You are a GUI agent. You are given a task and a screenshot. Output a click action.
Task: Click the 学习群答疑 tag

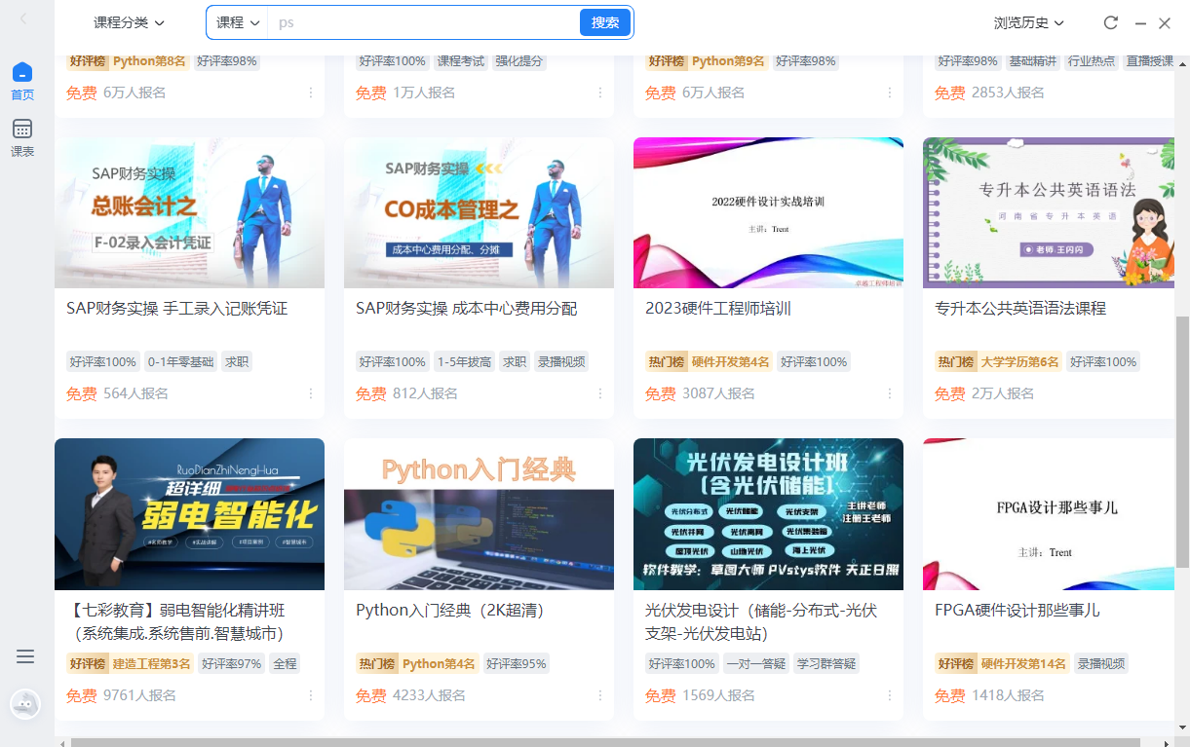(x=826, y=664)
